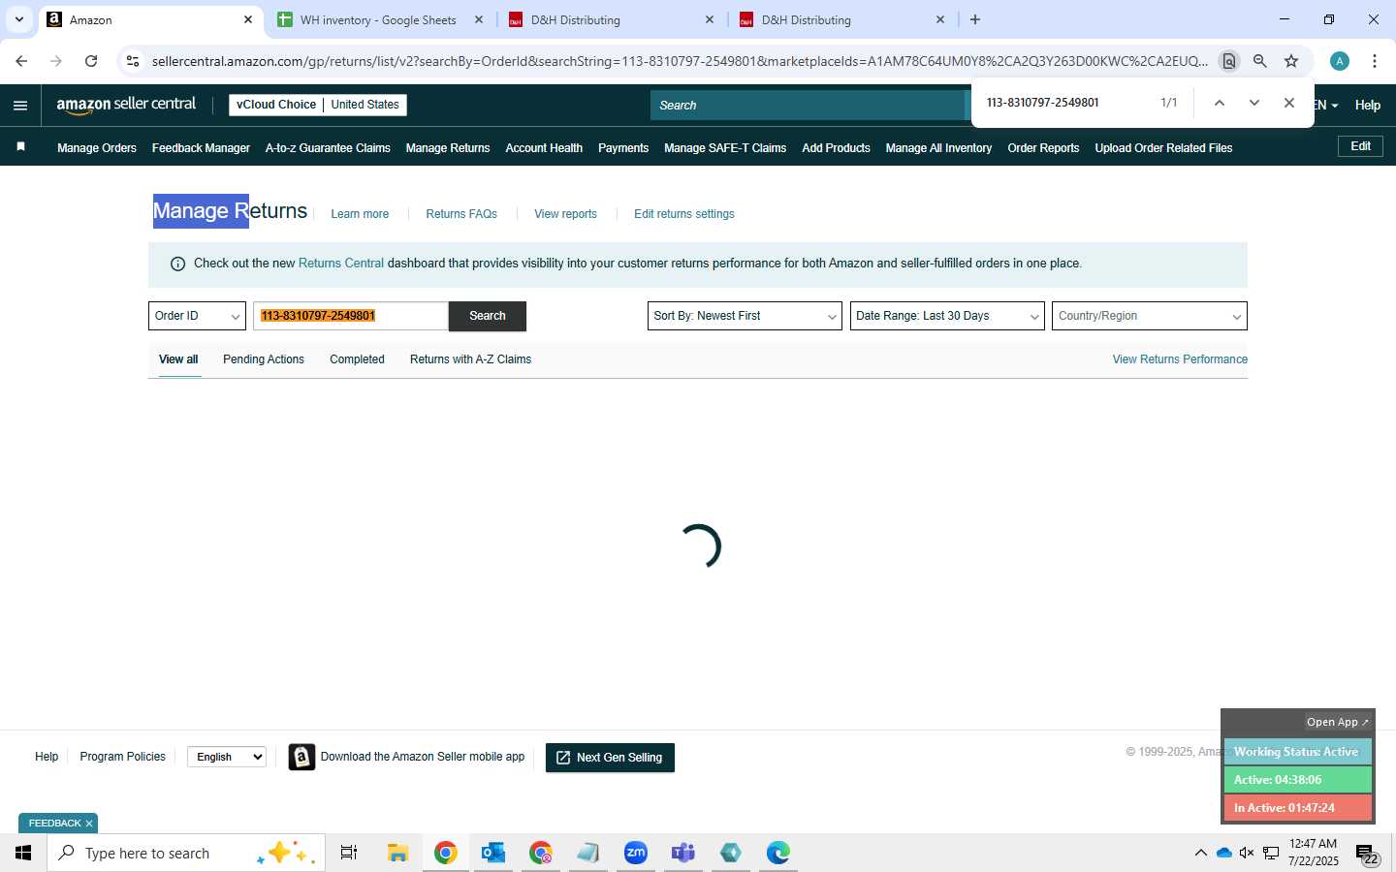Expand the Order ID search type dropdown

[197, 316]
